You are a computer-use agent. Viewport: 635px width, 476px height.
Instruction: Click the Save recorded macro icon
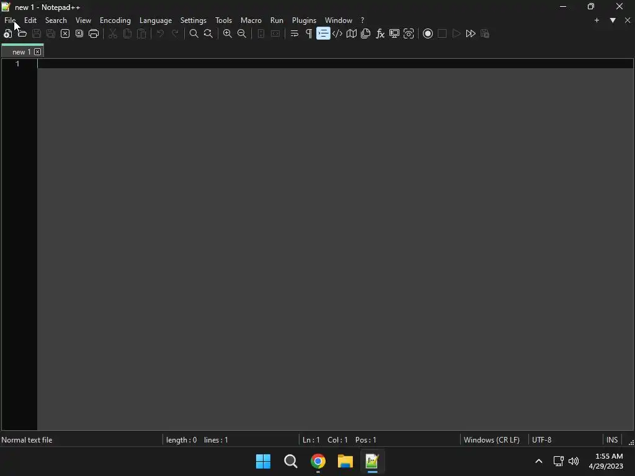point(485,33)
